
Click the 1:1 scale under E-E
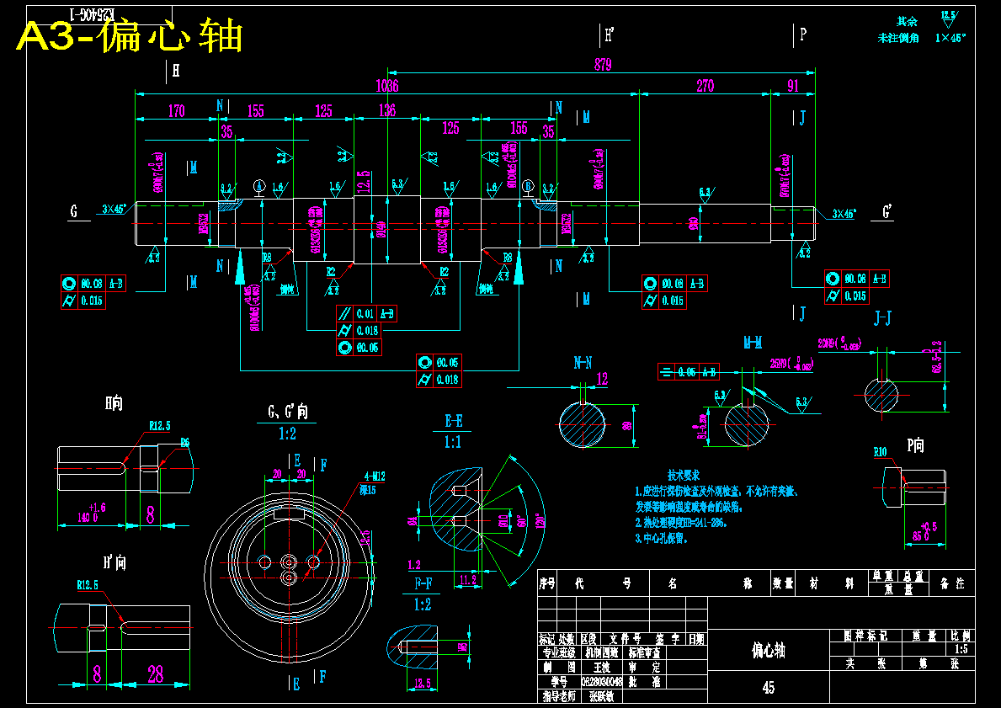click(453, 442)
